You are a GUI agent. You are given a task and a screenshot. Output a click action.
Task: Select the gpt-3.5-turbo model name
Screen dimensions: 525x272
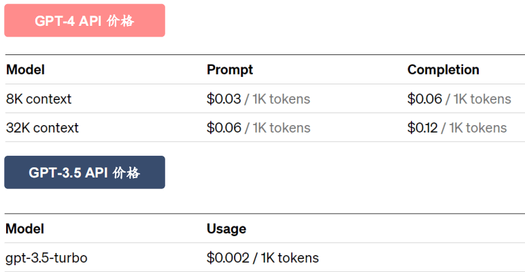pyautogui.click(x=46, y=258)
